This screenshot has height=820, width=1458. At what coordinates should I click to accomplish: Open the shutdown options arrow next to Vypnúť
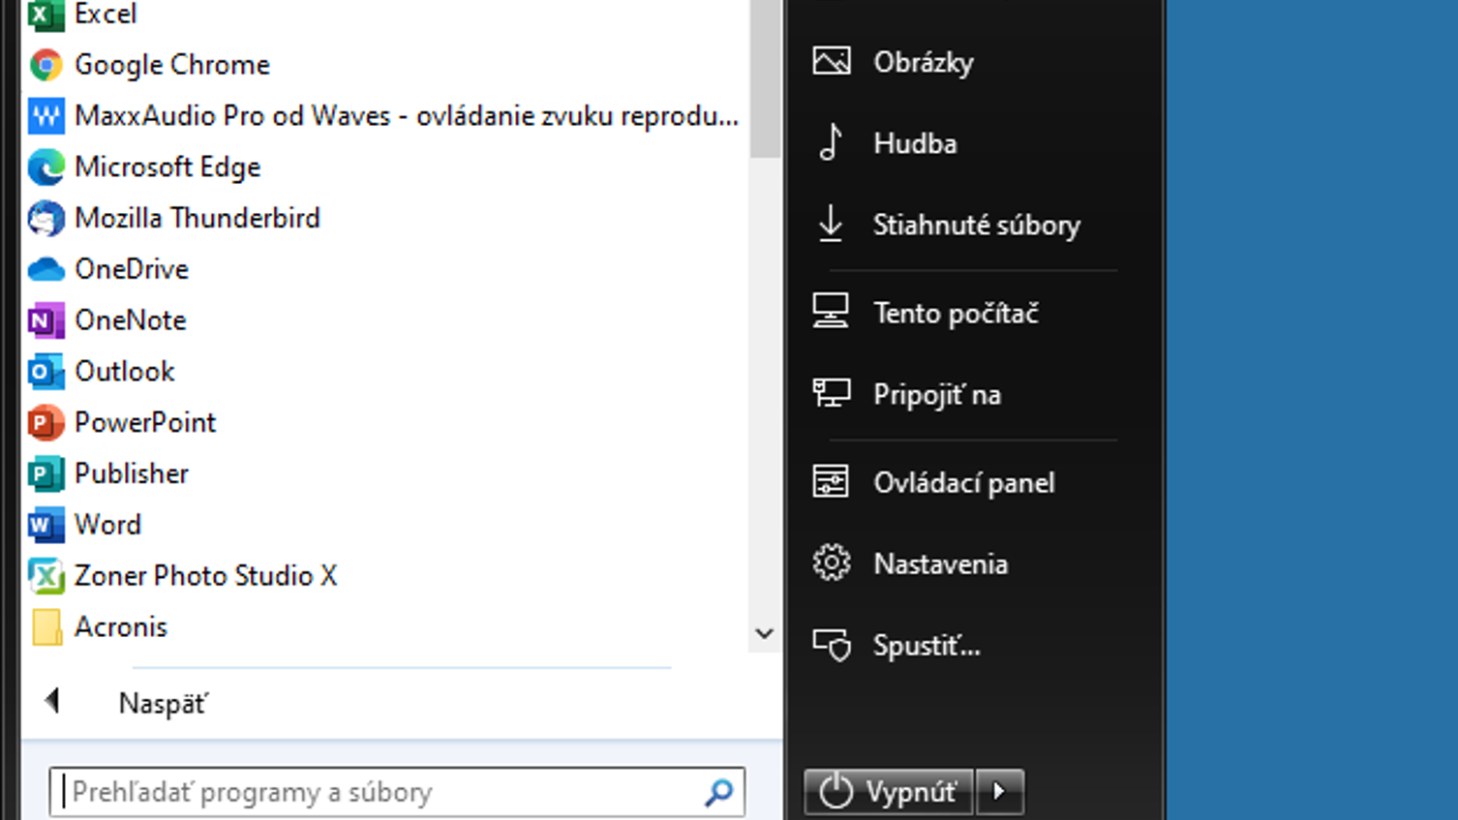pyautogui.click(x=999, y=791)
